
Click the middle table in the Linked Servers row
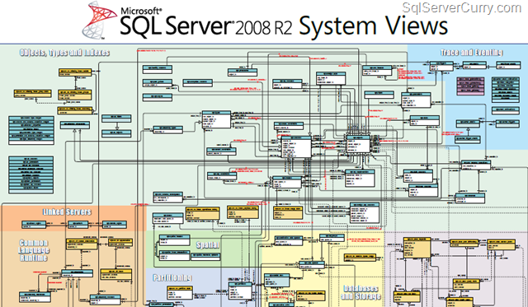pyautogui.click(x=78, y=225)
